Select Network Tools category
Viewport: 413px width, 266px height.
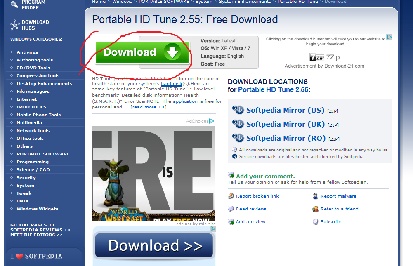(x=33, y=131)
